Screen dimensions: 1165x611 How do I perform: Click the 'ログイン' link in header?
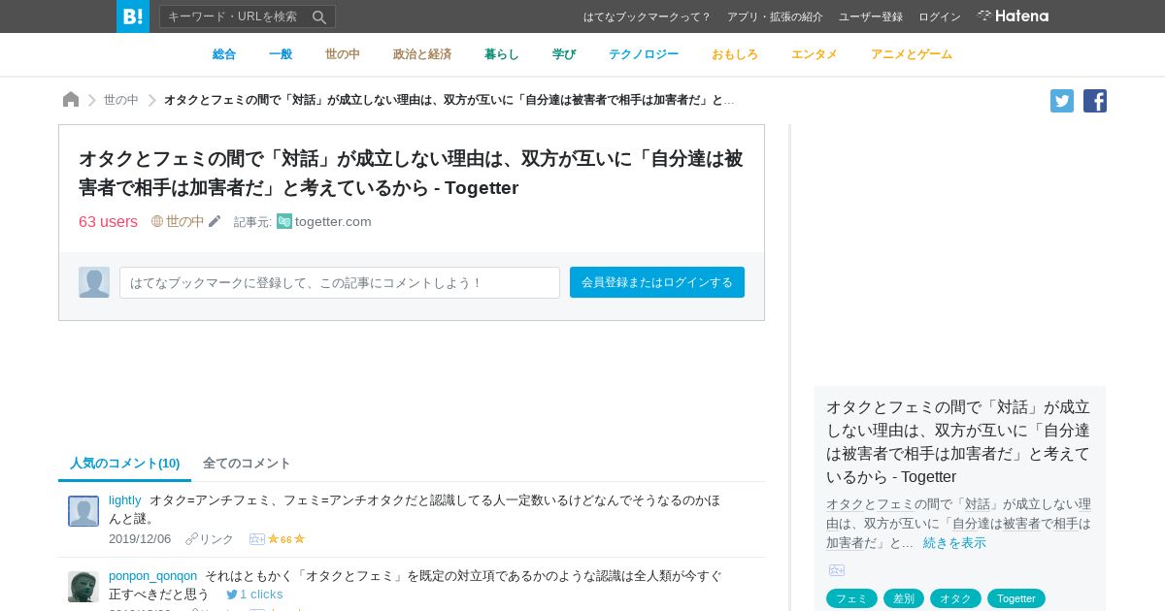coord(940,16)
